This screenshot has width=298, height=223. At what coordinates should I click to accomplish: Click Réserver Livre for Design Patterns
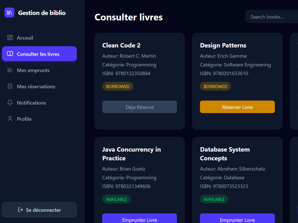click(x=237, y=107)
